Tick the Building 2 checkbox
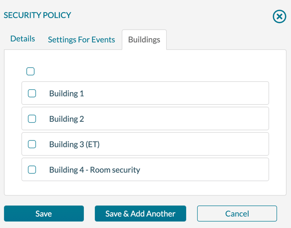The image size is (291, 228). pyautogui.click(x=32, y=119)
